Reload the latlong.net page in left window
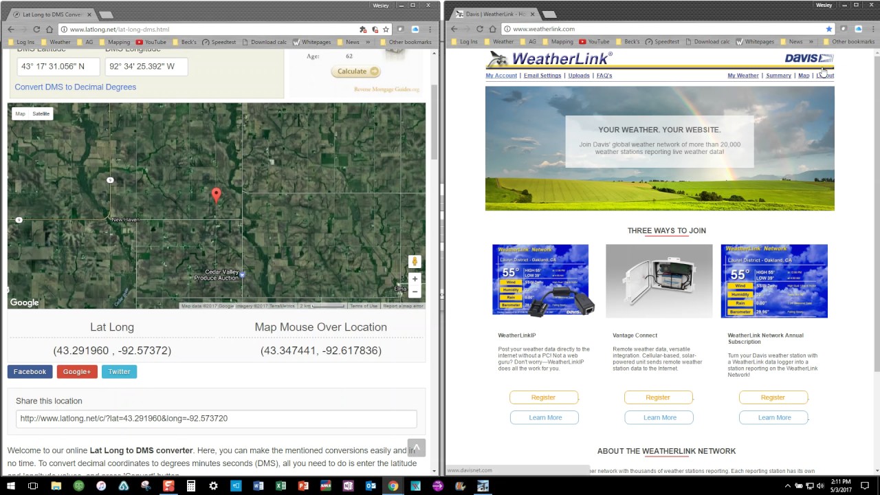 [x=36, y=30]
